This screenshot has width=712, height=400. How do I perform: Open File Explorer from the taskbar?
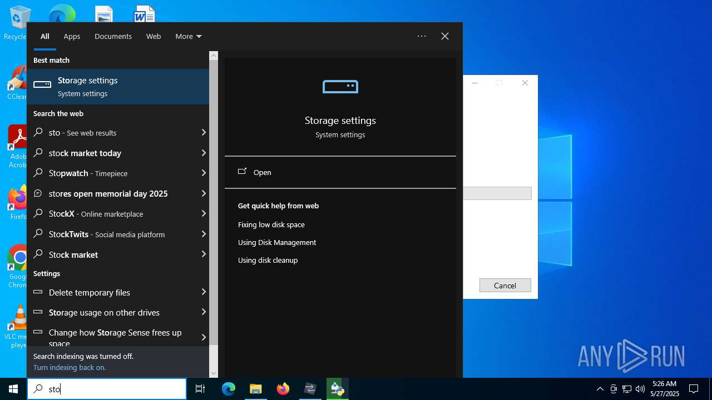[255, 389]
